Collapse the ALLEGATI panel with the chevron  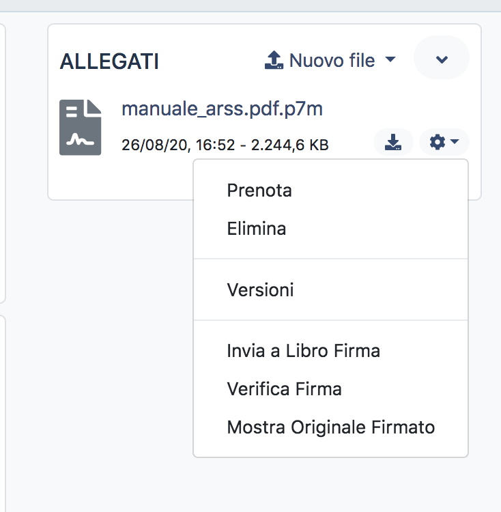[x=442, y=59]
